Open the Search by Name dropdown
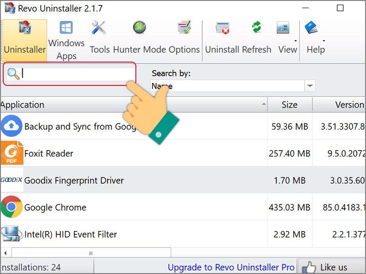 tap(310, 86)
